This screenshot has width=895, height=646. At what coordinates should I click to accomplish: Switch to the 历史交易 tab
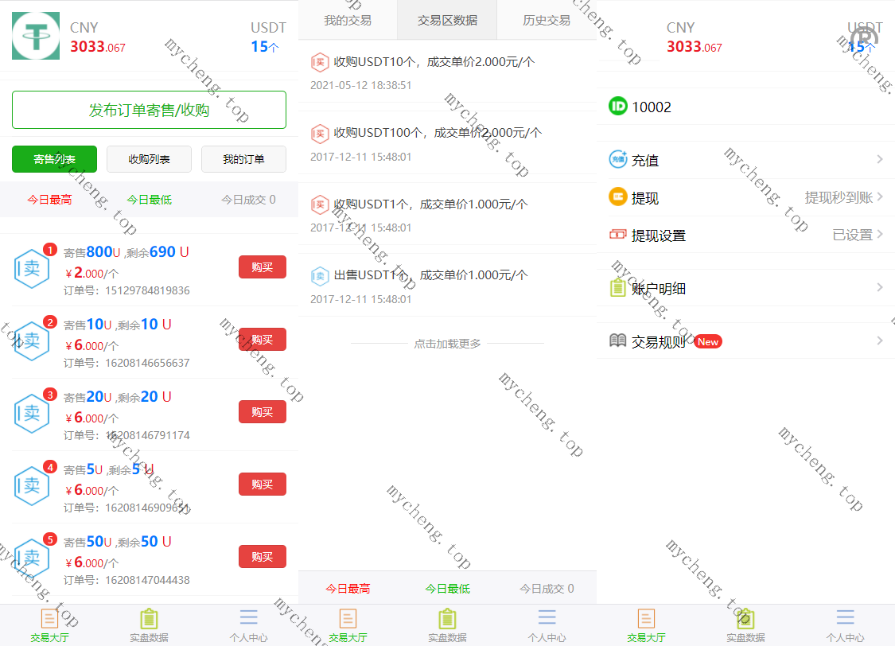click(547, 20)
